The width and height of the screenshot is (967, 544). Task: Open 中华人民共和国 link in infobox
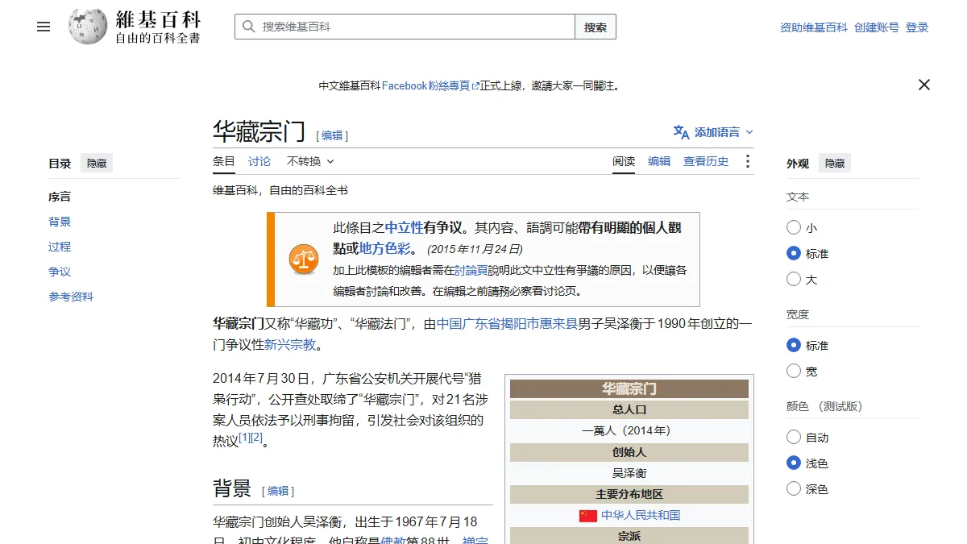641,516
